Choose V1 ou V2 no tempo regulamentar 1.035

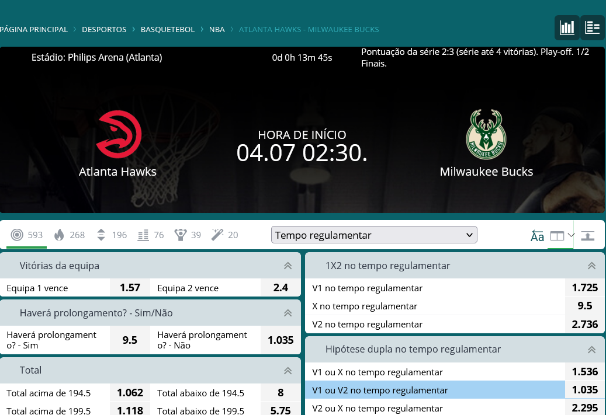585,390
